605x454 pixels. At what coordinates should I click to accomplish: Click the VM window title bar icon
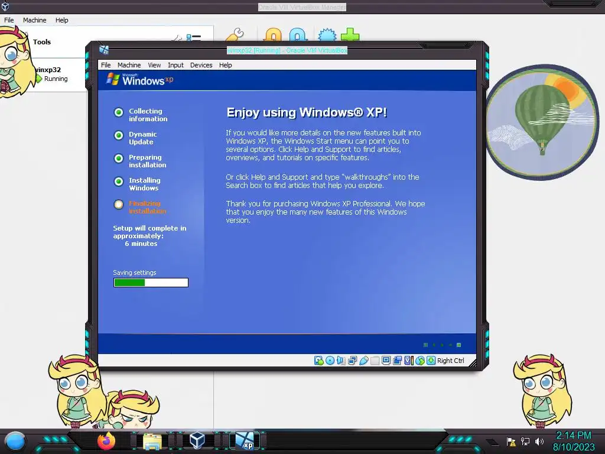coord(104,50)
